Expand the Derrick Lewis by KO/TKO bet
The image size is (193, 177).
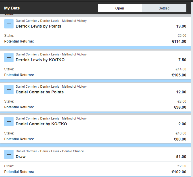tap(9, 57)
